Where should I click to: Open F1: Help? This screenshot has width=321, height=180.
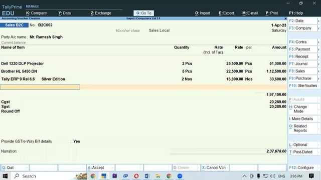[296, 13]
